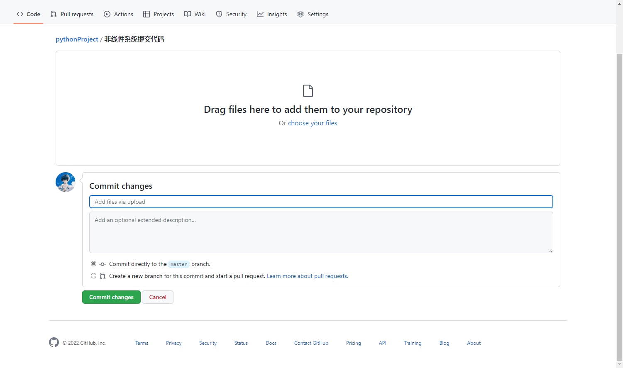
Task: Click the pythonProject breadcrumb link
Action: tap(77, 39)
